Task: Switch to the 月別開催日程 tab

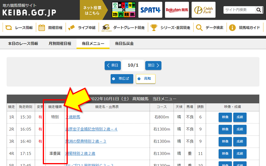Action: click(60, 43)
